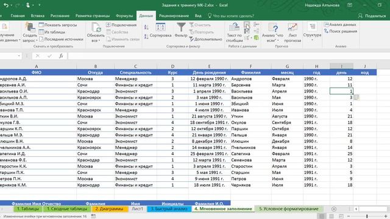Toggle the Фильтр funnel button
Screen dimensions: 390x219
tap(181, 30)
